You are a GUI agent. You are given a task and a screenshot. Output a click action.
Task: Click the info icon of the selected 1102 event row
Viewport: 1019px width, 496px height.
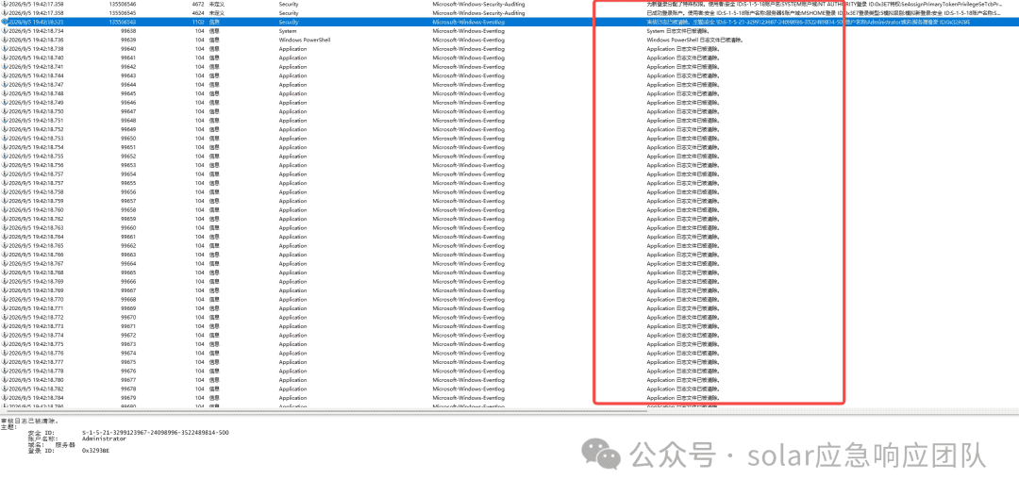6,22
